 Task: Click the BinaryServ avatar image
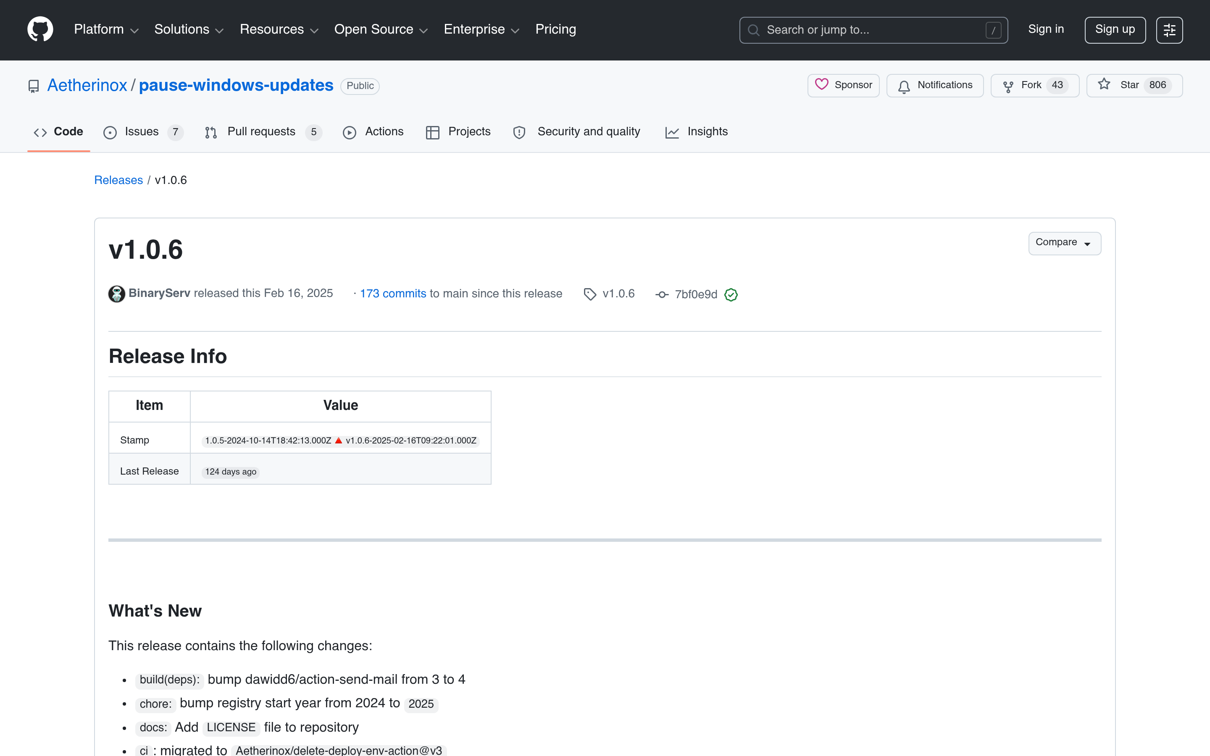coord(116,294)
